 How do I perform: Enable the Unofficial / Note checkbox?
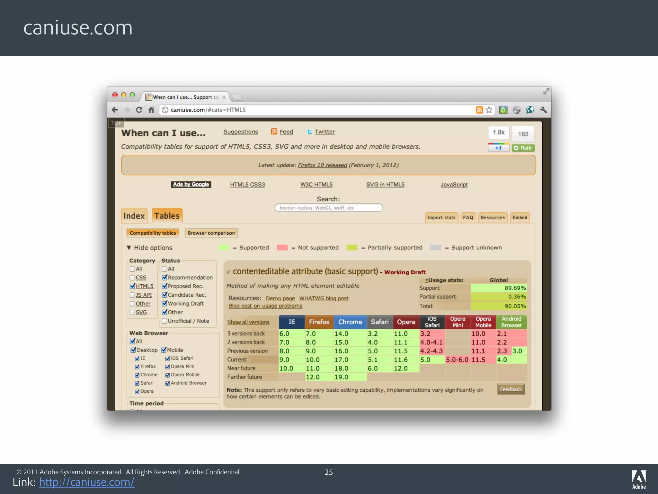click(164, 321)
